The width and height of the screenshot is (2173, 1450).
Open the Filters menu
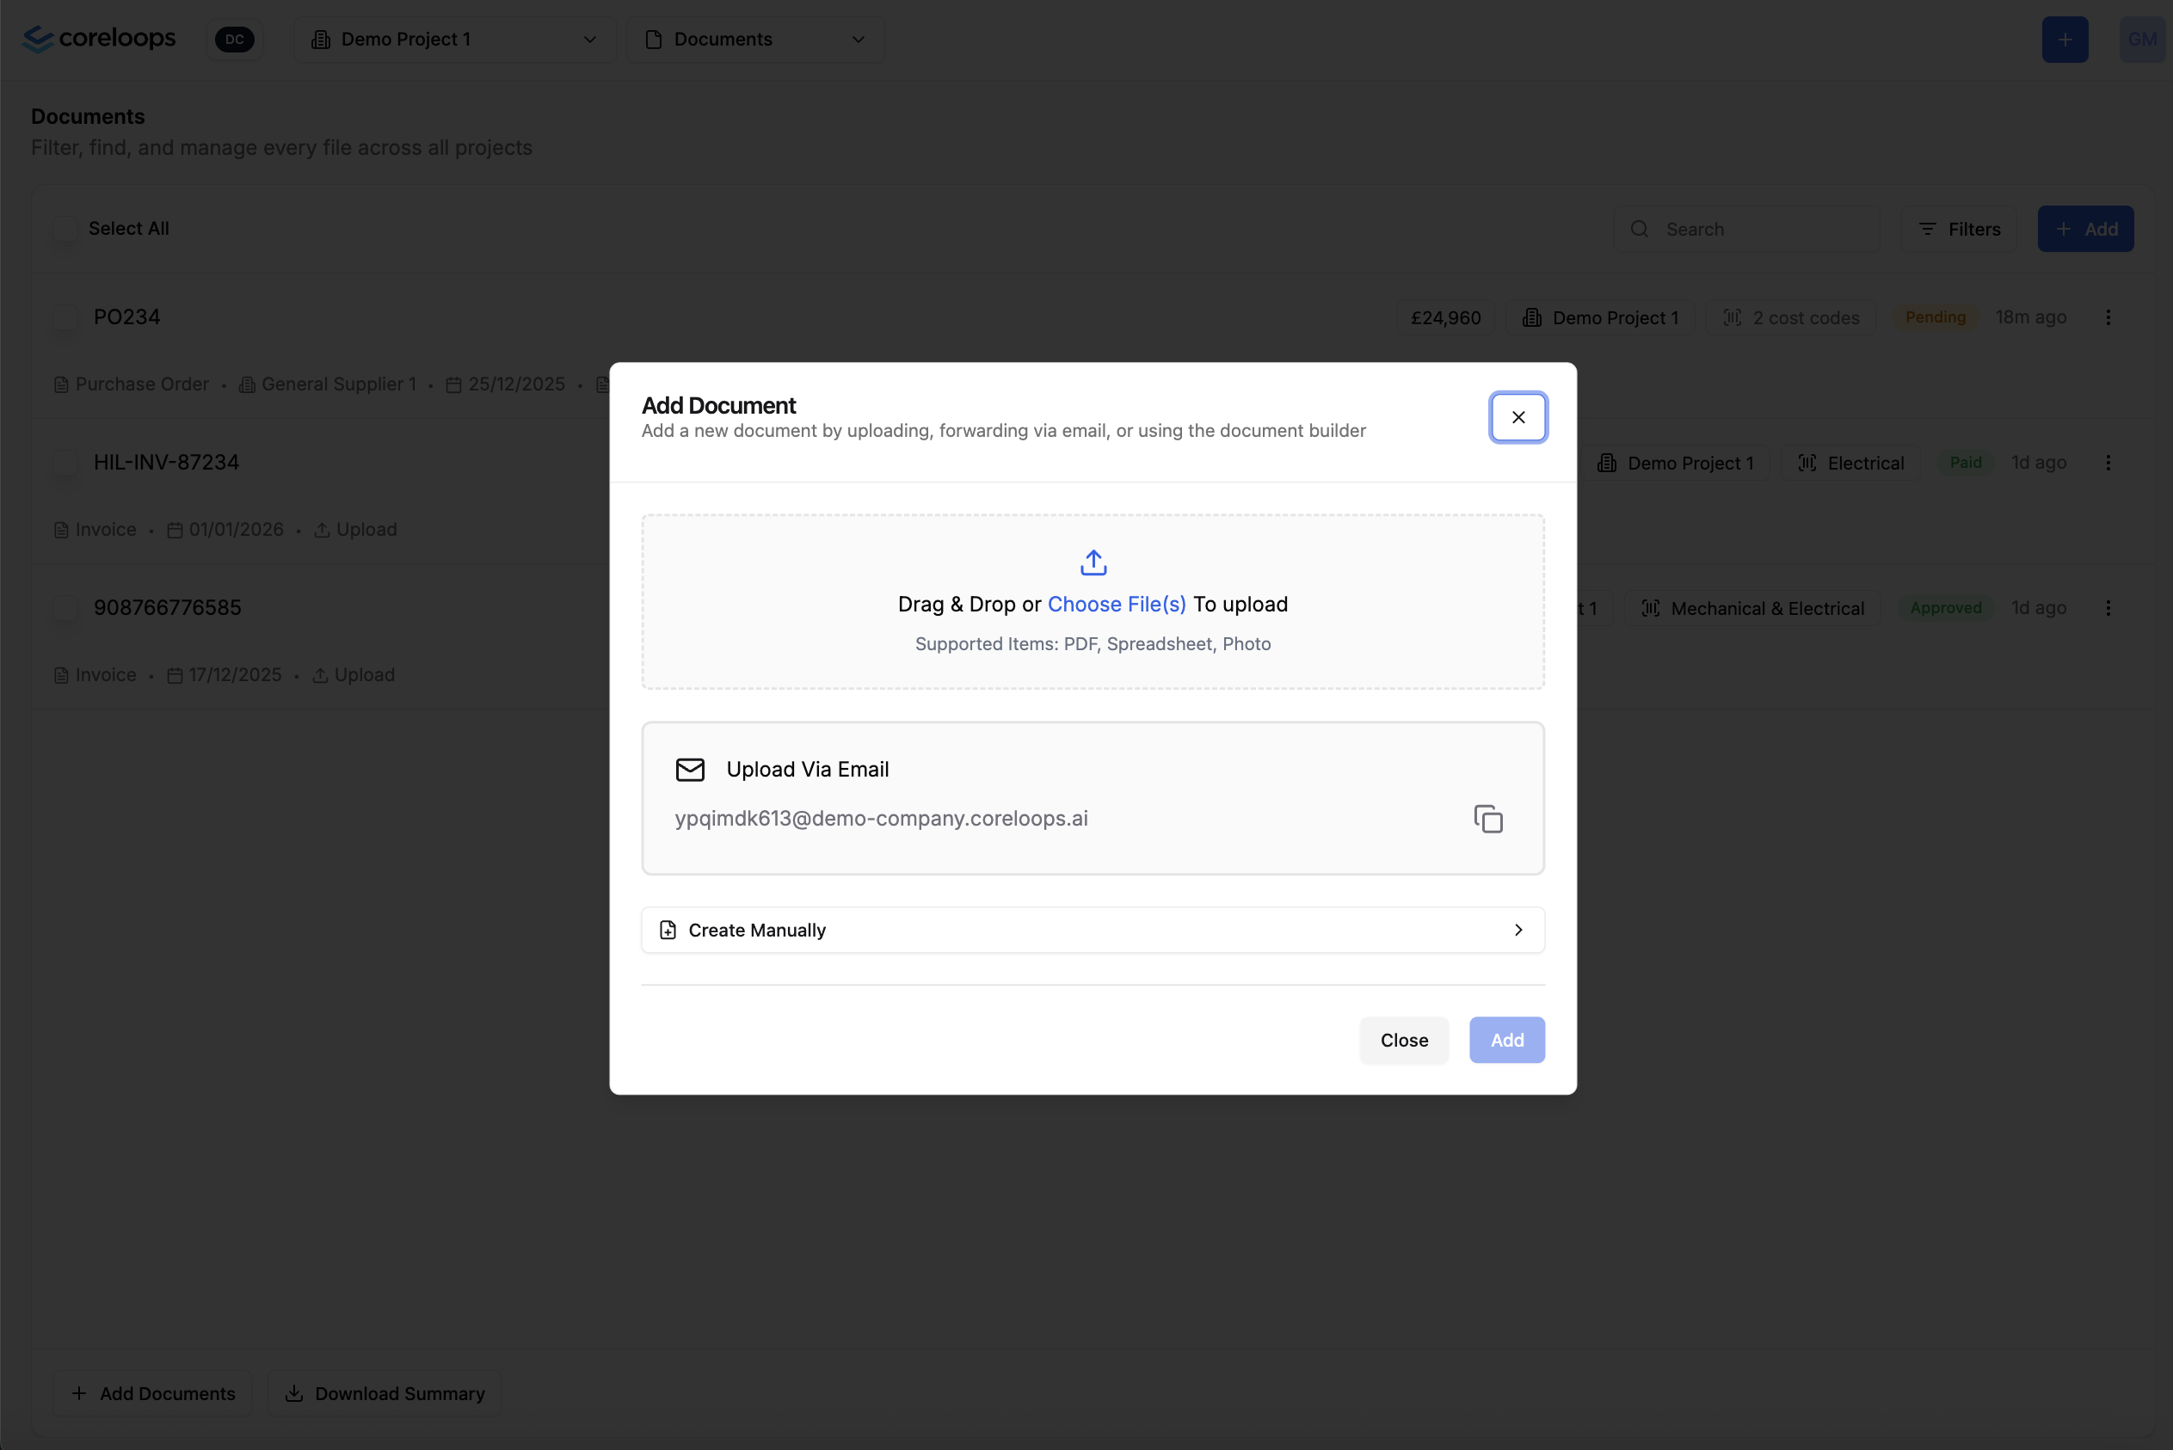[x=1959, y=230]
